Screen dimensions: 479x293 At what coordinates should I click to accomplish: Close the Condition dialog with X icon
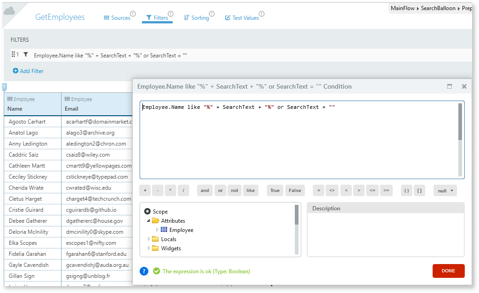pos(464,86)
